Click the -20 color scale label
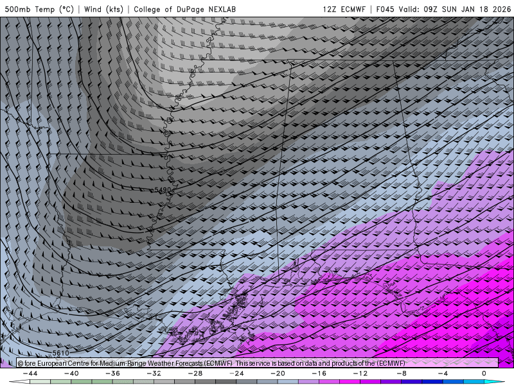Screen dimensions: 514x385 278,373
